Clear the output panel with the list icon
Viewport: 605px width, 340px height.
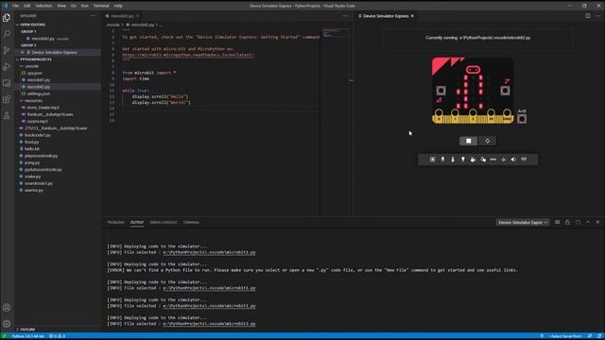pyautogui.click(x=557, y=223)
